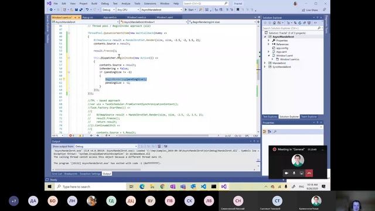Click the Start debugging button
375x211 pixels.
coord(189,10)
